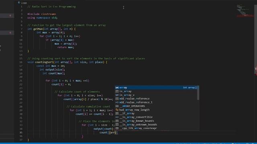Pick 'bad_array_new_length' suggestion
Screen dimensions: 257x144
[x=157, y=110]
